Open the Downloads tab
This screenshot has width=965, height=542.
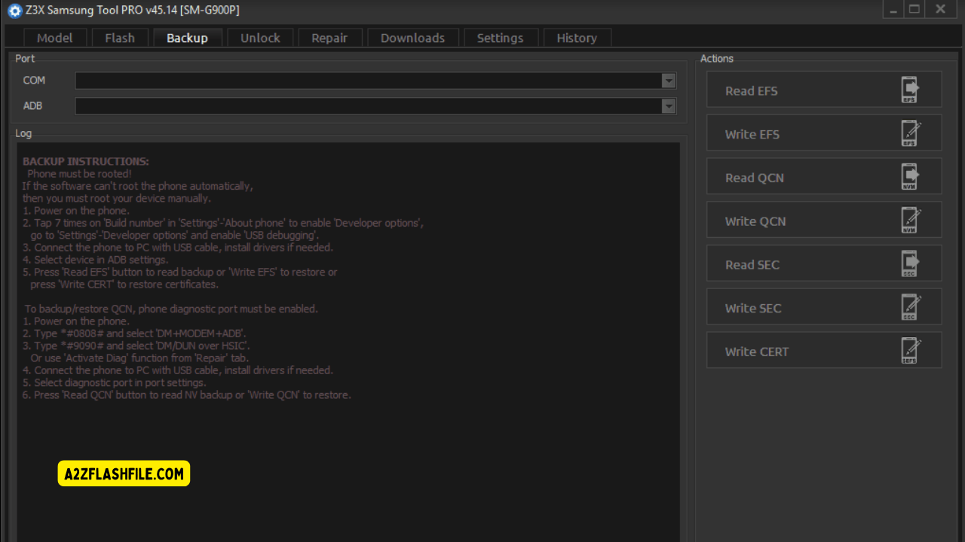click(x=412, y=38)
